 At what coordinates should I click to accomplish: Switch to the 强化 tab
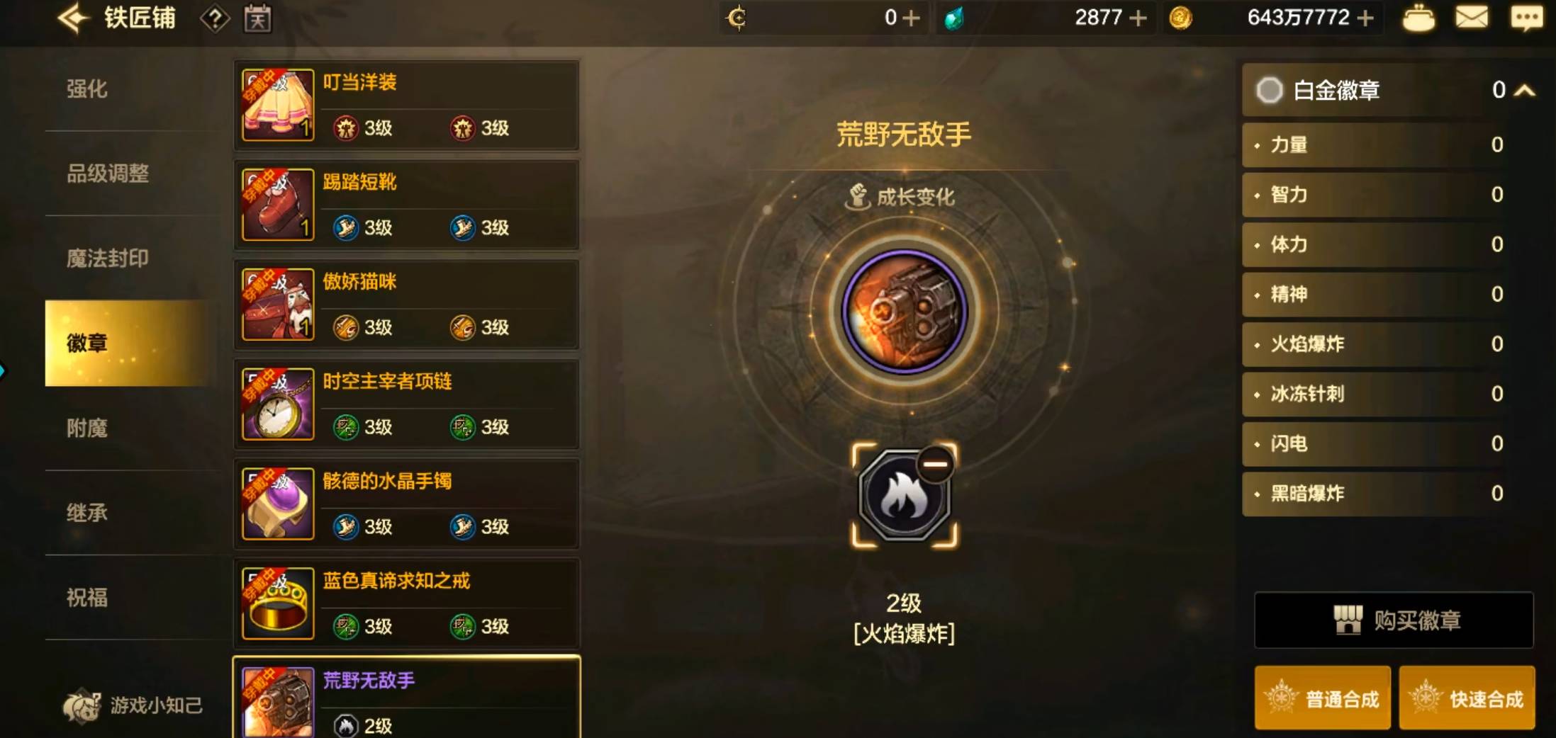point(87,89)
